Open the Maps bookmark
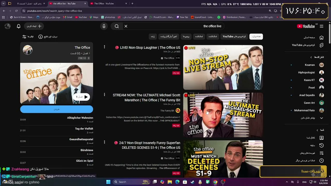 [94, 17]
